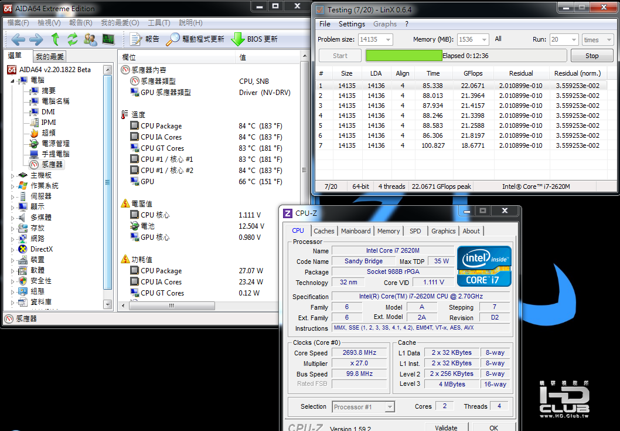Click the GFlops column header in LinX
Viewport: 620px width, 431px height.
click(x=473, y=73)
